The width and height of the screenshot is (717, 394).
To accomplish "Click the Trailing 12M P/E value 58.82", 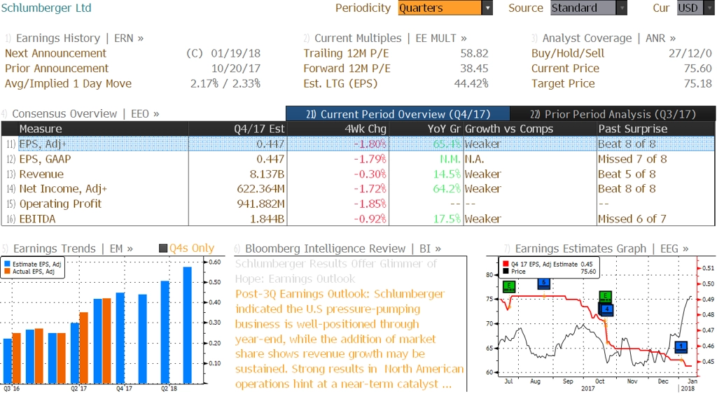I will coord(474,53).
